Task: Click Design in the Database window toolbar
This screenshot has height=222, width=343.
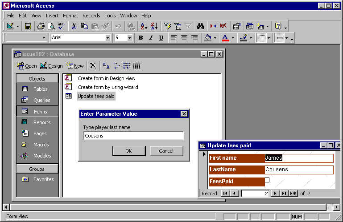Action: tap(52, 66)
